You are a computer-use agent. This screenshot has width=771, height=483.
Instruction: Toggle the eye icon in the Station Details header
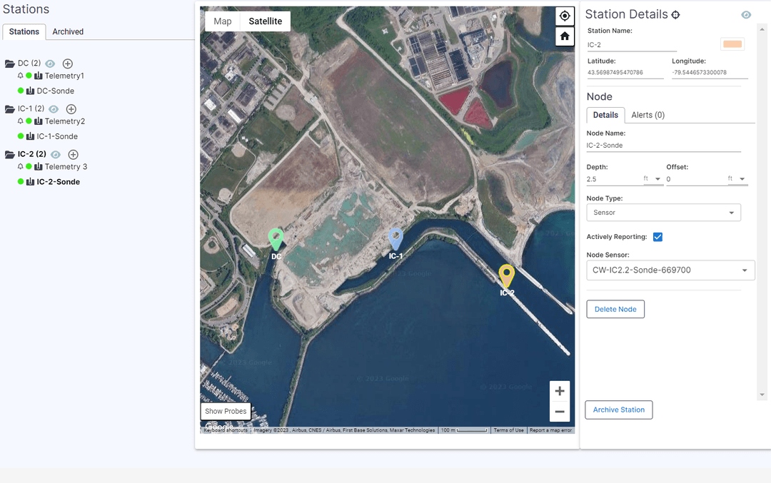(746, 14)
